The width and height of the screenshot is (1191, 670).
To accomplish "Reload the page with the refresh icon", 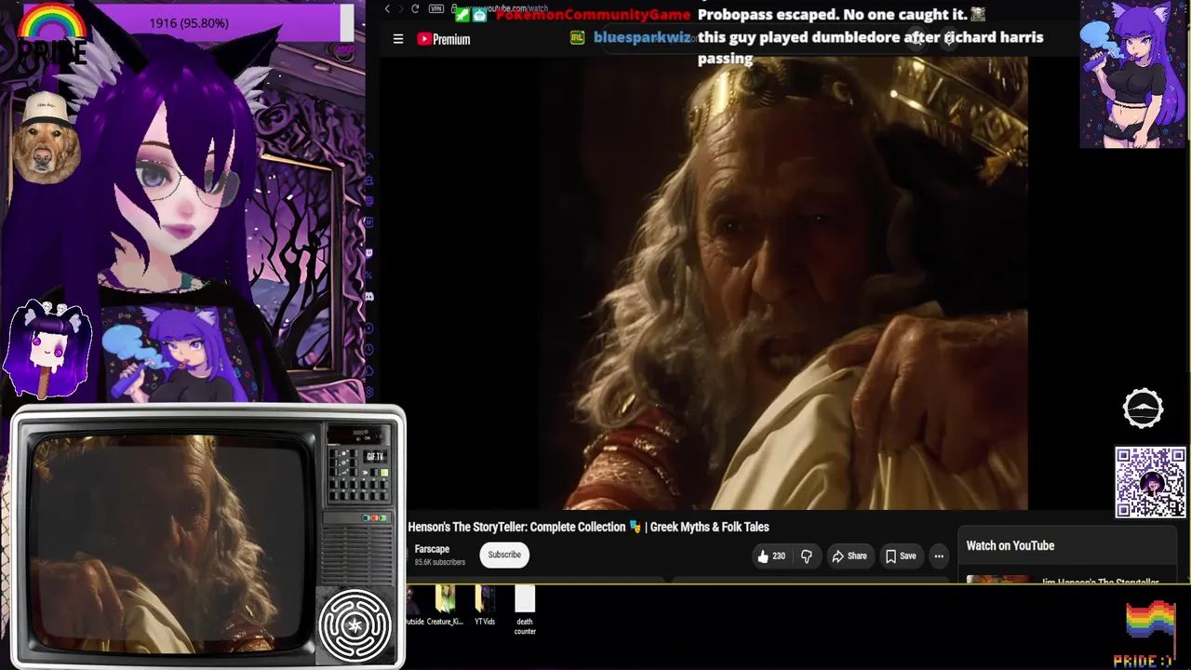I will [415, 9].
